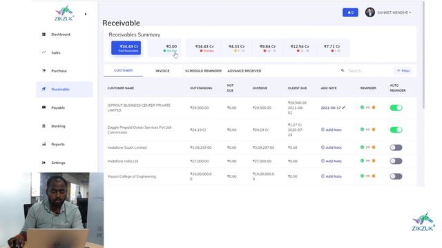
Task: Add Note for Zaggle Prepaid Ocean Services
Action: click(x=331, y=130)
